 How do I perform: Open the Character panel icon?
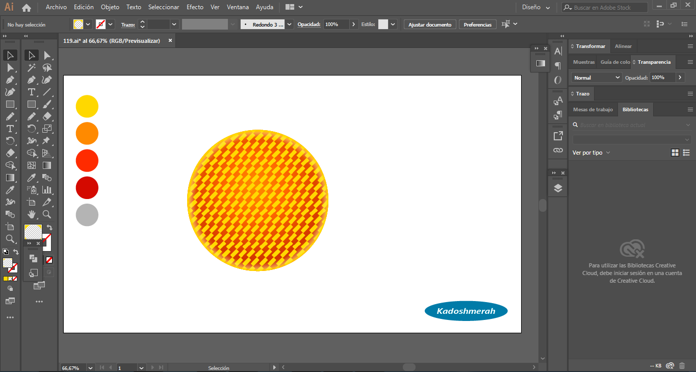[x=558, y=51]
